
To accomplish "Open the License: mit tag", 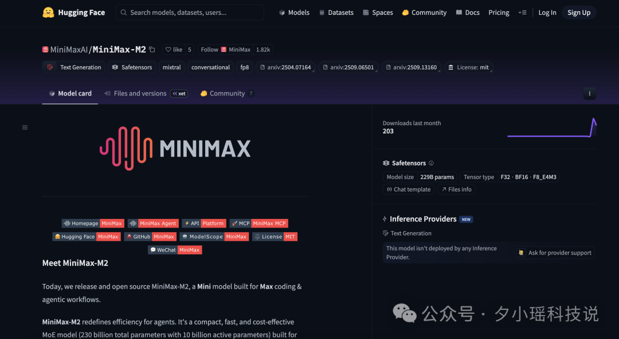I will pos(469,67).
